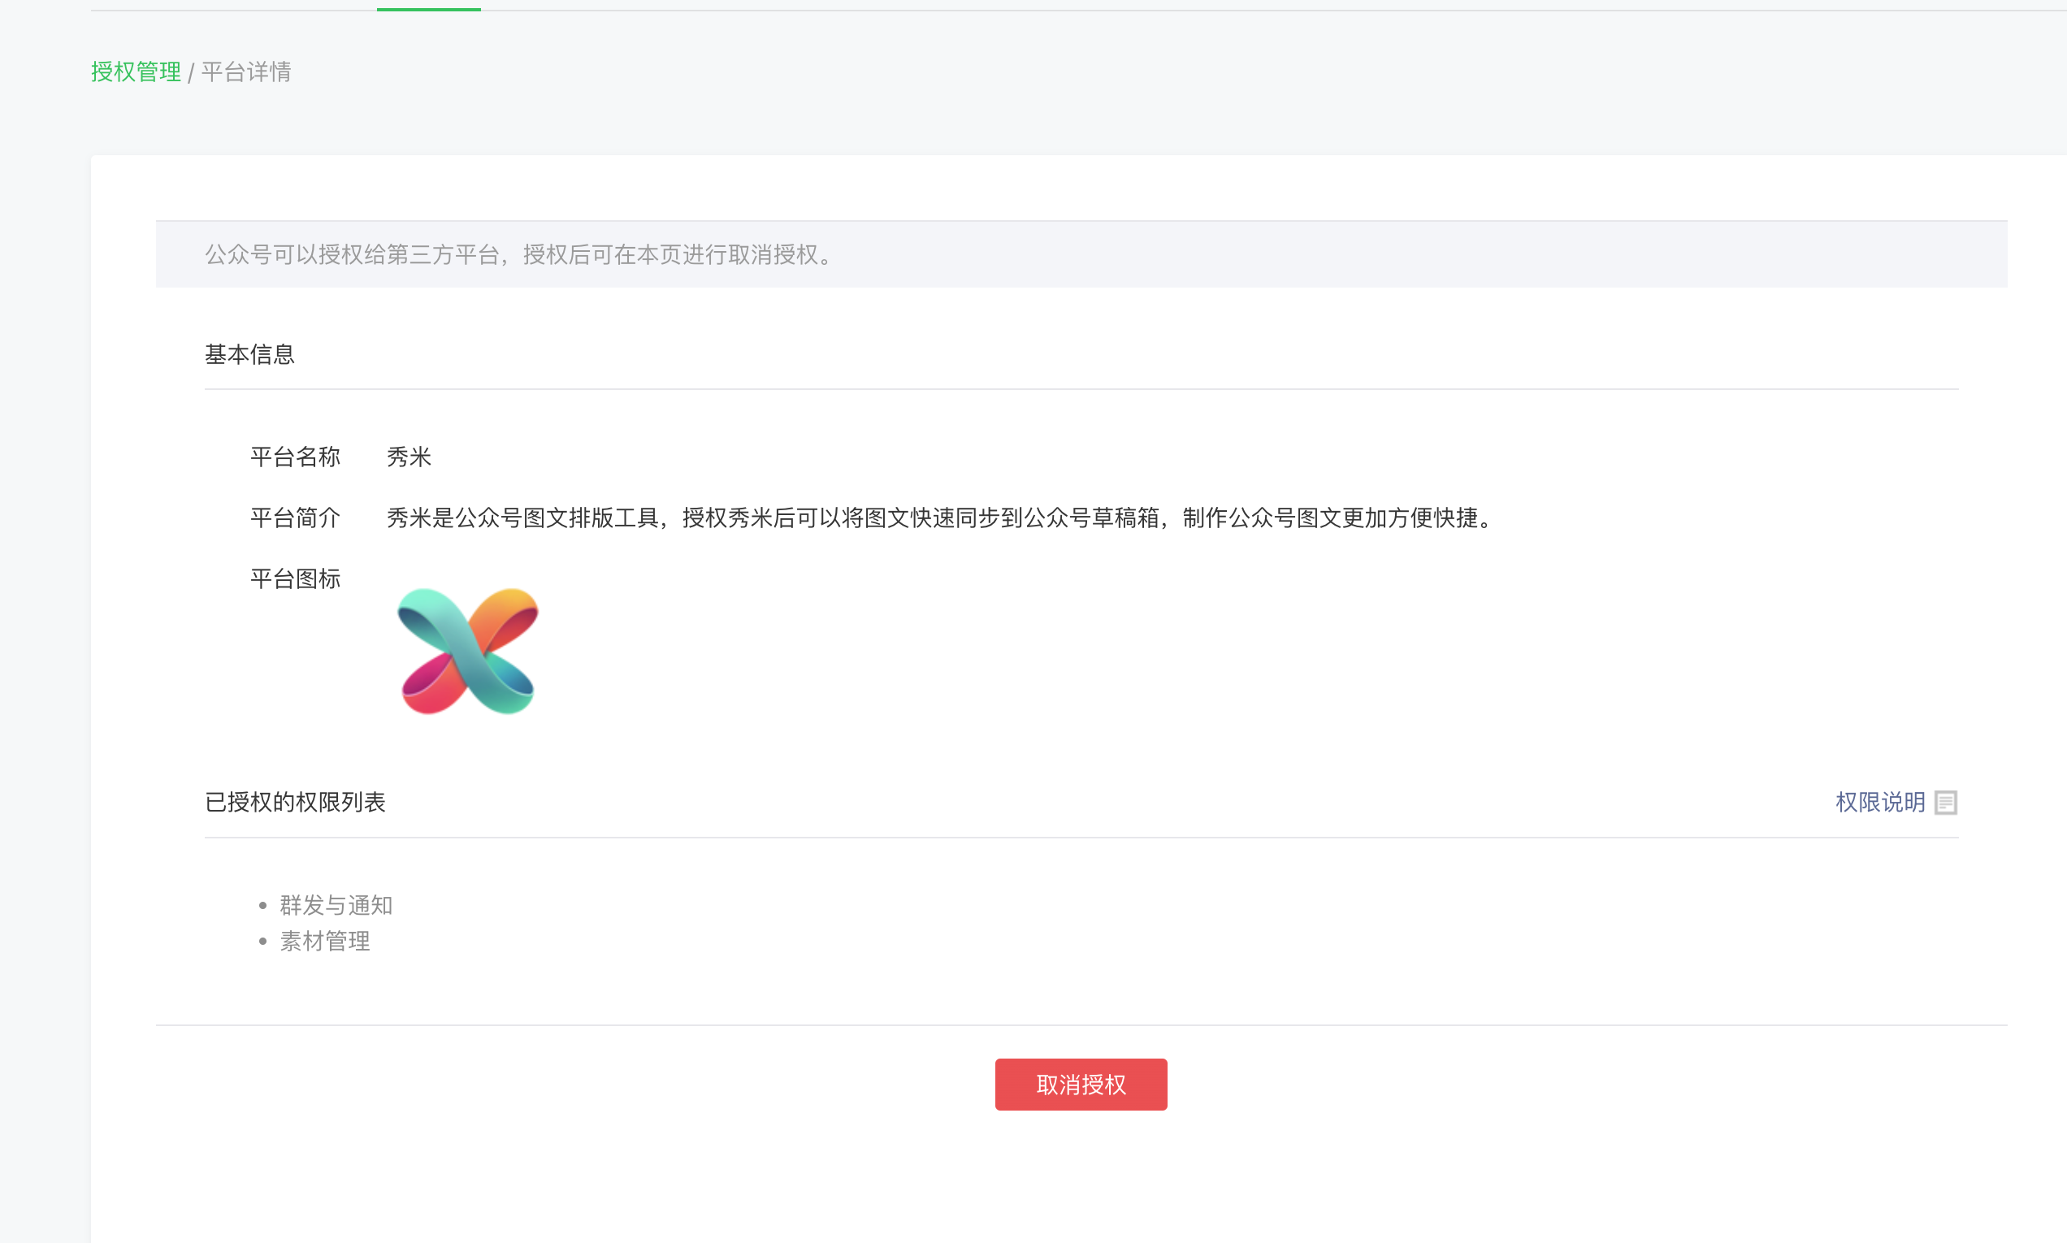Go back to 授权管理 via breadcrumb

point(136,72)
